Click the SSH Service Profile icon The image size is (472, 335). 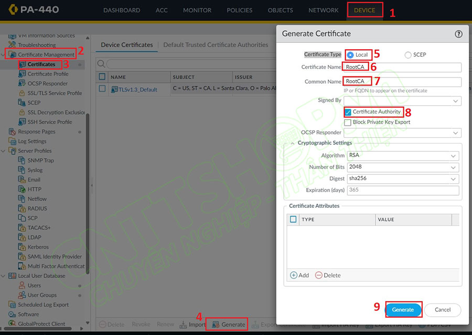coord(22,121)
